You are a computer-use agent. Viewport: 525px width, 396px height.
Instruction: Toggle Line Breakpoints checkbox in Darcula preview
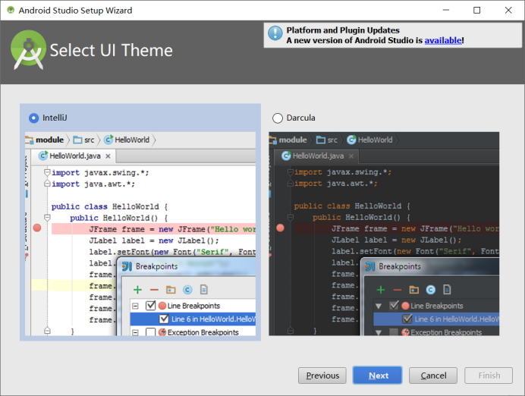click(394, 305)
